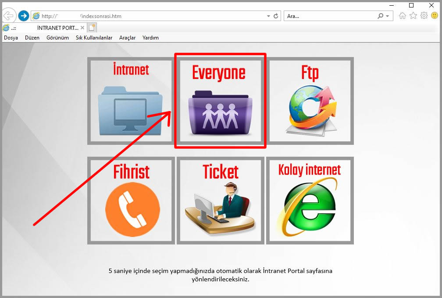
Task: Open the İntranet folder tile
Action: [131, 101]
